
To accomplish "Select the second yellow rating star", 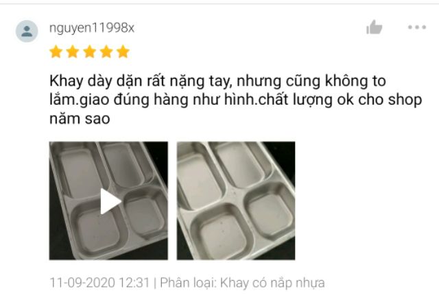I will [x=73, y=52].
